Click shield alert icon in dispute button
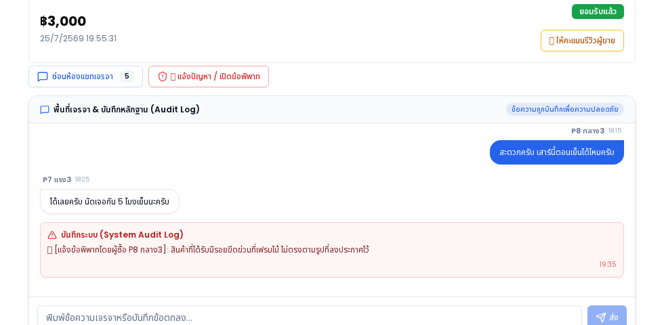The height and width of the screenshot is (325, 664). click(x=163, y=77)
